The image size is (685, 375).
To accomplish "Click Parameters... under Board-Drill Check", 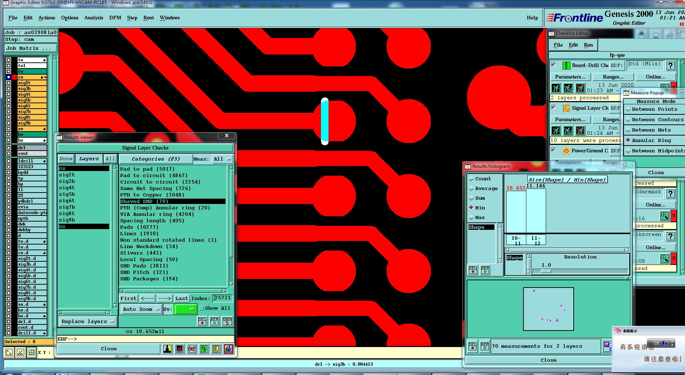I will pyautogui.click(x=570, y=77).
